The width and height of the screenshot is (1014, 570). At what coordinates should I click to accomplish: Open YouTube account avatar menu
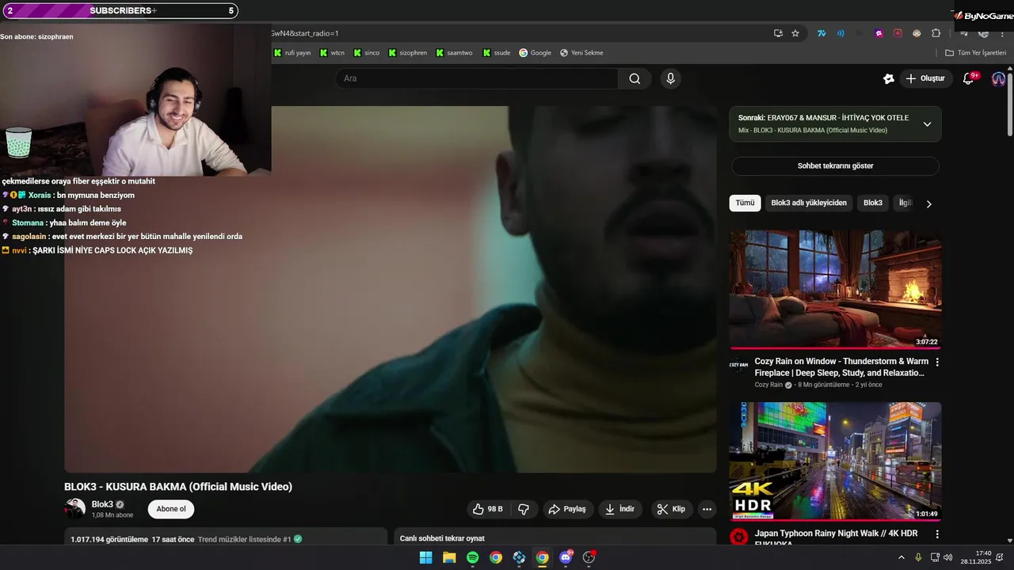[998, 78]
